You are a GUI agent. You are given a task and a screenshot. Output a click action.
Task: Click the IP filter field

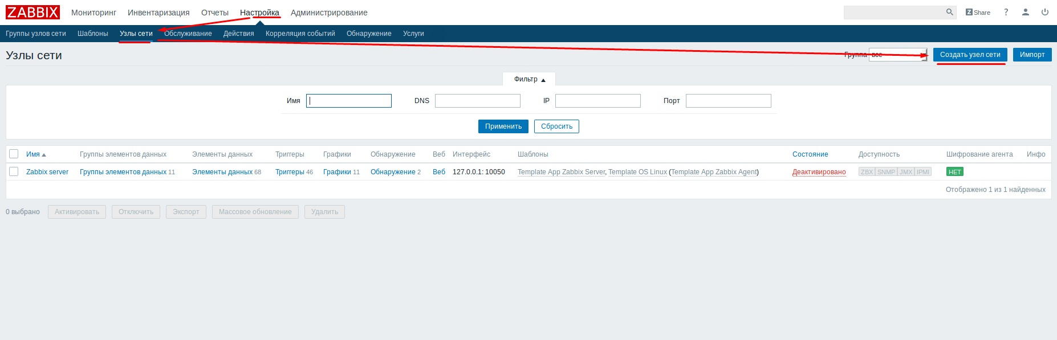[x=598, y=101]
